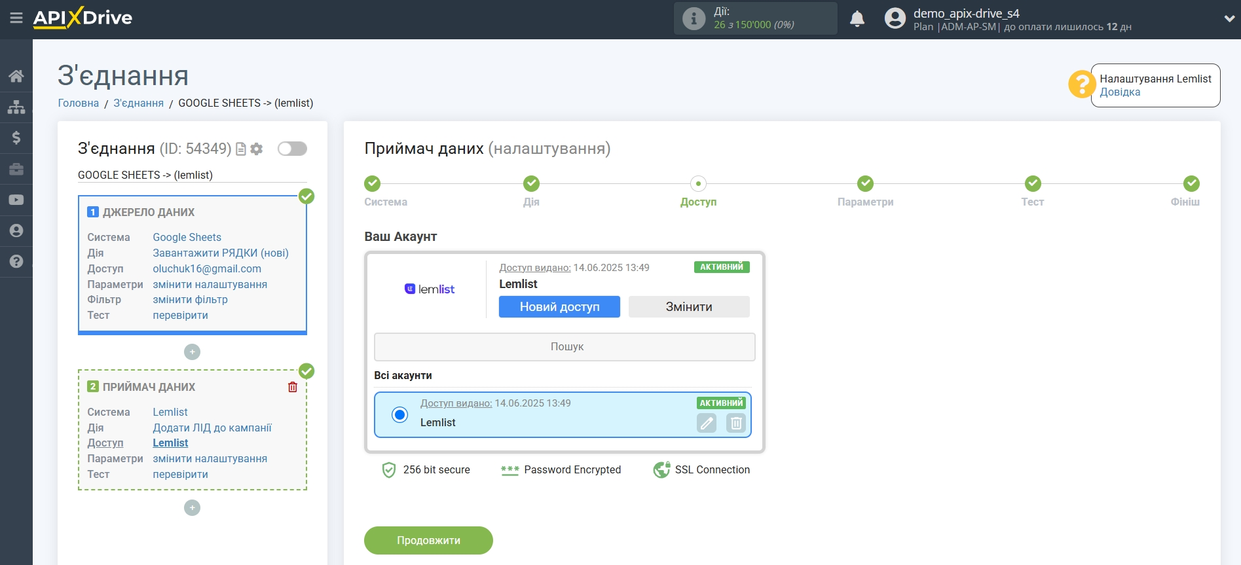The width and height of the screenshot is (1241, 565).
Task: Focus the Пошук search field
Action: point(565,346)
